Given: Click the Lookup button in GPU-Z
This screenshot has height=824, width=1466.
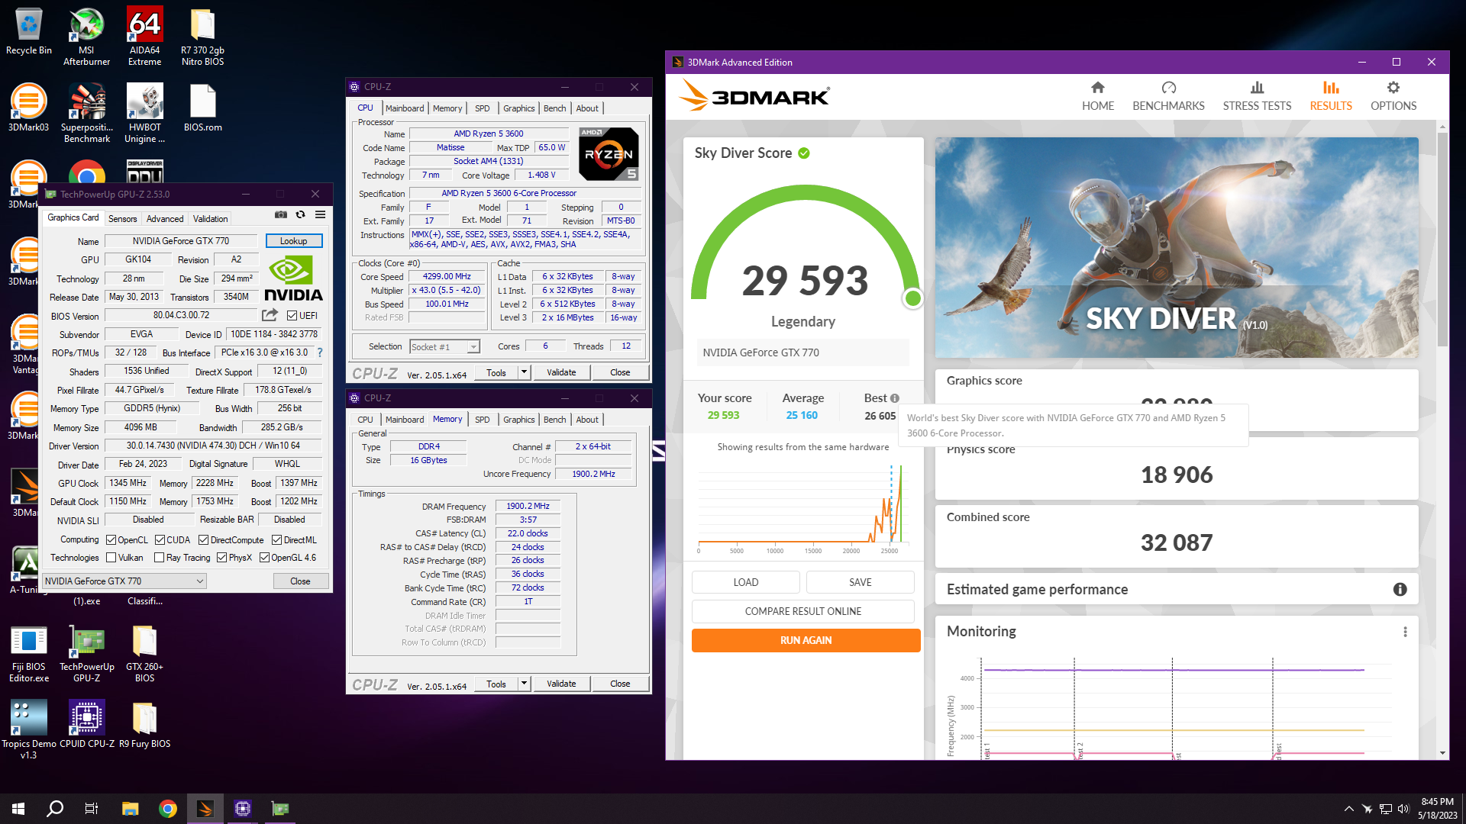Looking at the screenshot, I should (294, 241).
